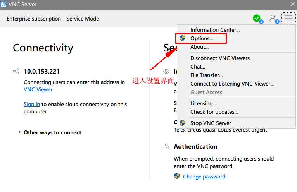Open Licensing... from the menu
This screenshot has height=192, width=297.
pyautogui.click(x=236, y=103)
